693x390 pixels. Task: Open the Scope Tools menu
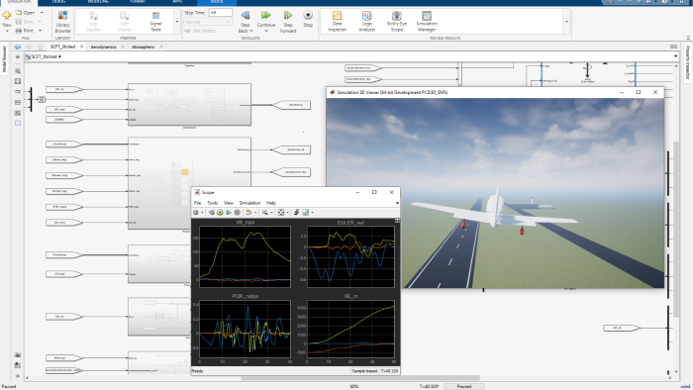(x=213, y=203)
